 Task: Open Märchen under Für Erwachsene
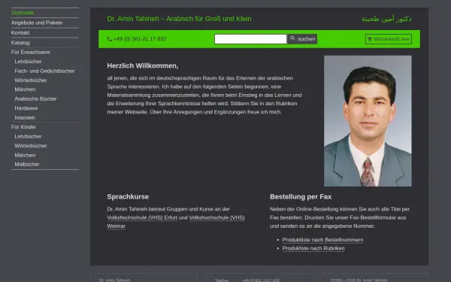[25, 89]
